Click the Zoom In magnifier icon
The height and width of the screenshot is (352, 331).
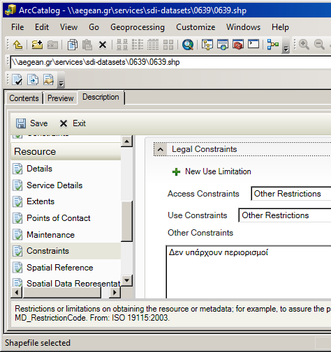[x=304, y=45]
